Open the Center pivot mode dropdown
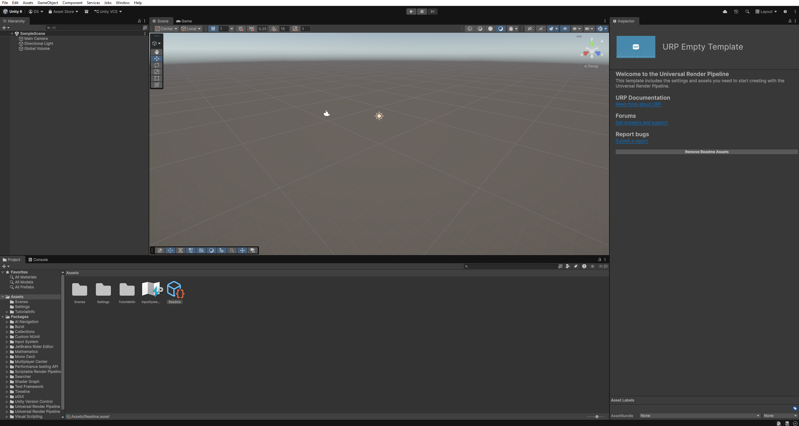The height and width of the screenshot is (426, 799). click(x=166, y=28)
